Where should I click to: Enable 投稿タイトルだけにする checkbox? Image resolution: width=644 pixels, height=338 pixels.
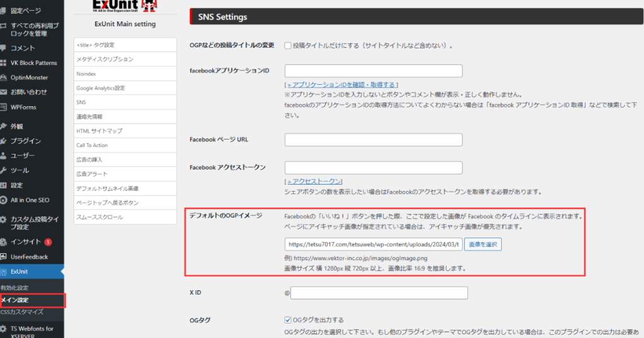[x=288, y=45]
